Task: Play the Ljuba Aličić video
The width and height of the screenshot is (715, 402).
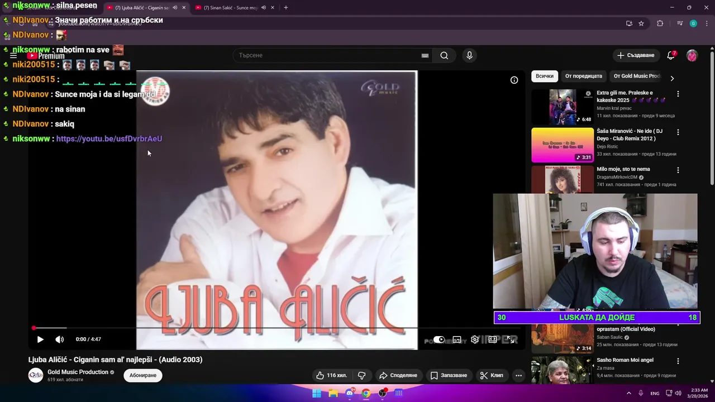Action: point(40,339)
